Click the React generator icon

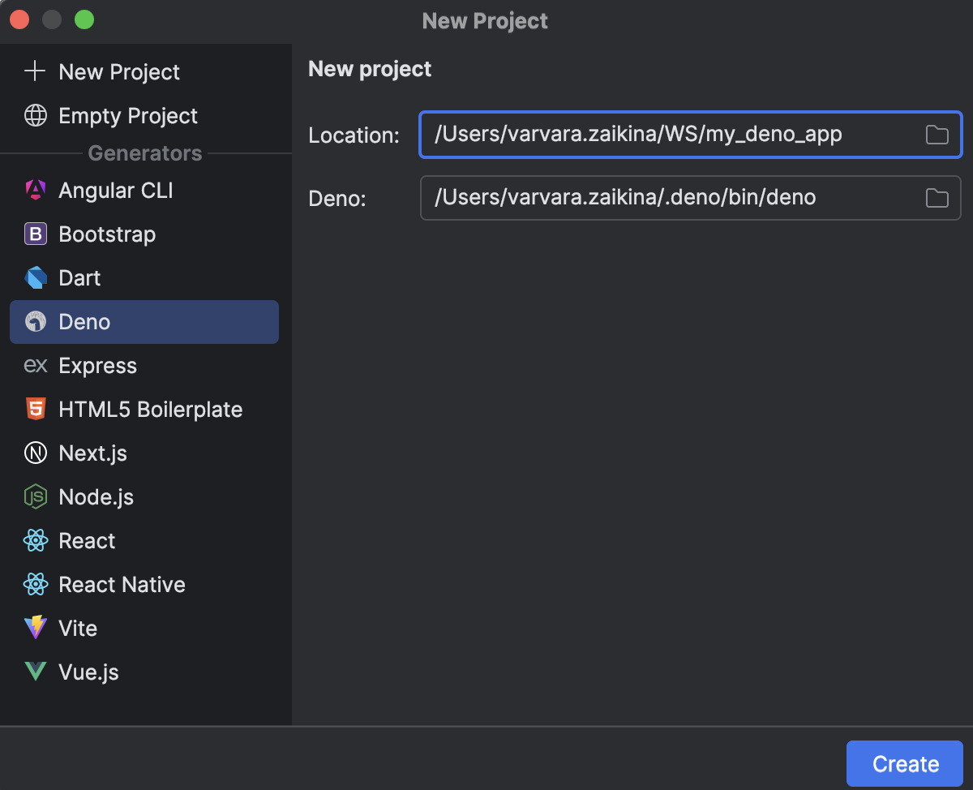(x=36, y=540)
